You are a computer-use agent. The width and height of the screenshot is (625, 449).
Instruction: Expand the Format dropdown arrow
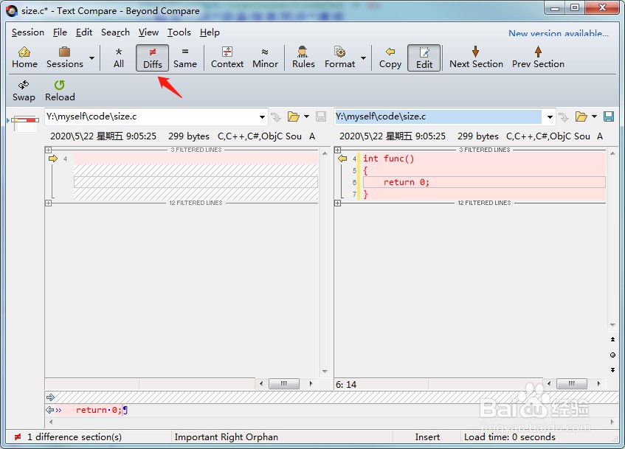(363, 58)
